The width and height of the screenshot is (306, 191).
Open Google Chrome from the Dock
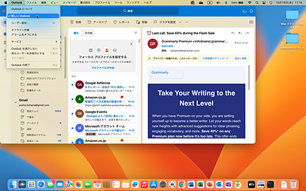coord(182,184)
